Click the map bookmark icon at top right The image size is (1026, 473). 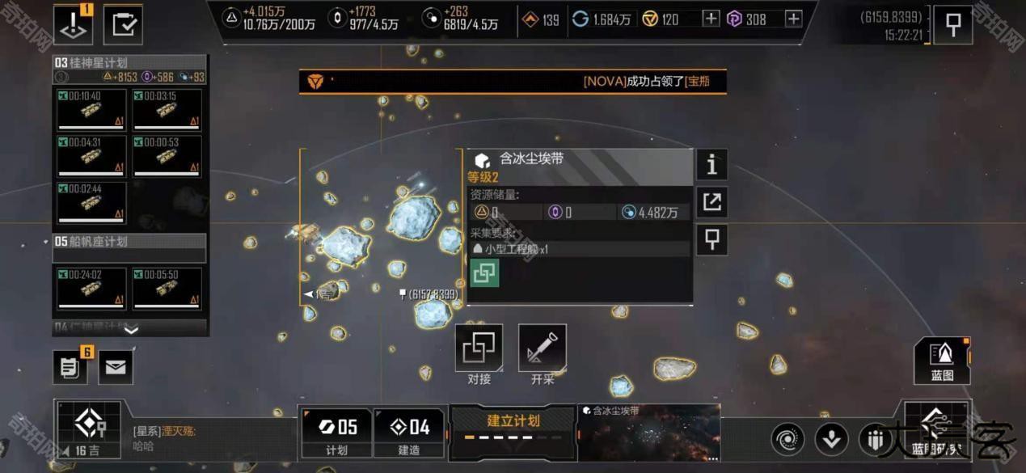pos(952,24)
